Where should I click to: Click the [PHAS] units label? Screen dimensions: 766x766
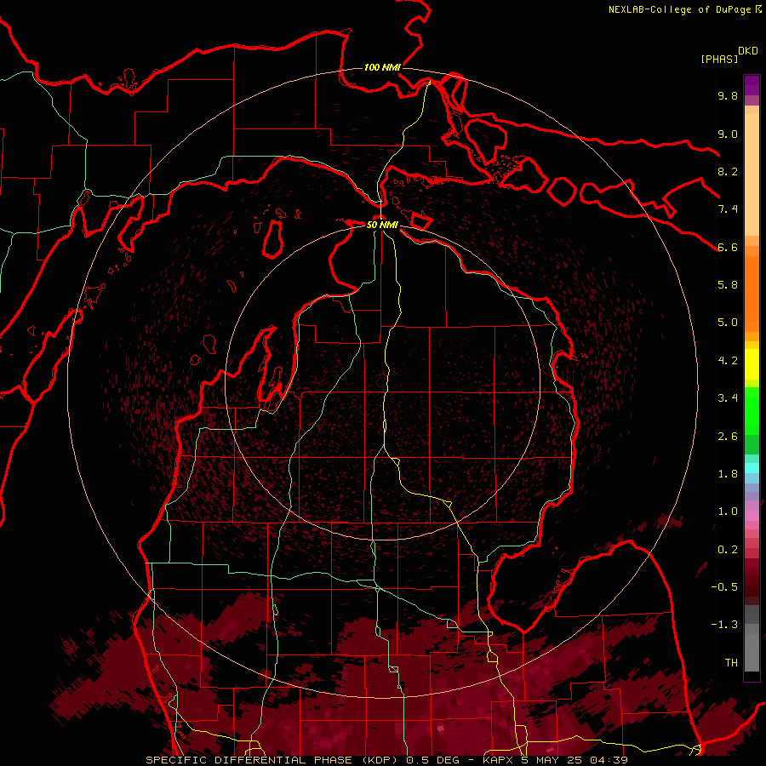[x=719, y=59]
